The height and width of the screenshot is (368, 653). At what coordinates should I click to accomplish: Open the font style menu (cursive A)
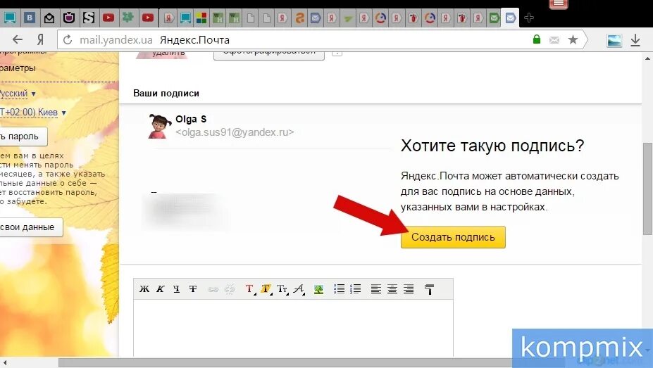299,289
